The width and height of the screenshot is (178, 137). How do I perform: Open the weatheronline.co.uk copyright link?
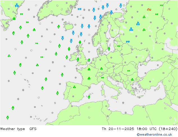point(154,134)
